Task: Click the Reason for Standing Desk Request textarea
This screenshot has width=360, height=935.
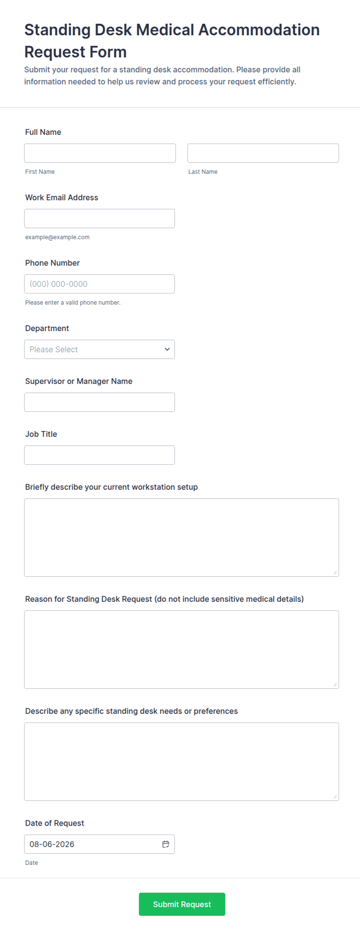Action: coord(182,650)
